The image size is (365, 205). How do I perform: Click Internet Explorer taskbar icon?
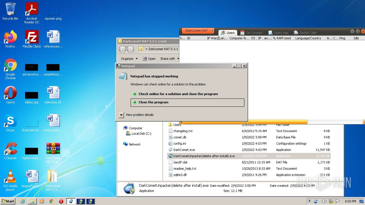click(23, 201)
